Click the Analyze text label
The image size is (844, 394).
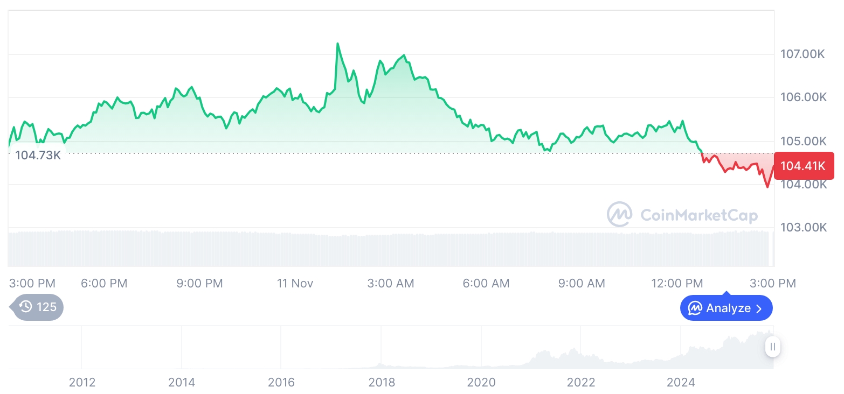[728, 308]
